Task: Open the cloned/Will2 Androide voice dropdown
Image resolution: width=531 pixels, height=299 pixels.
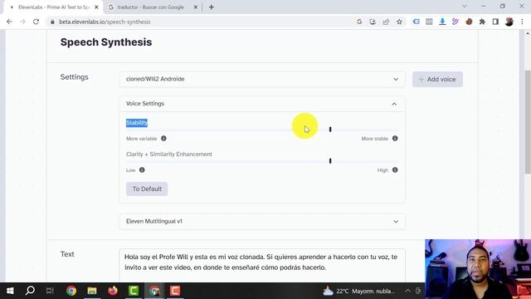Action: tap(262, 79)
